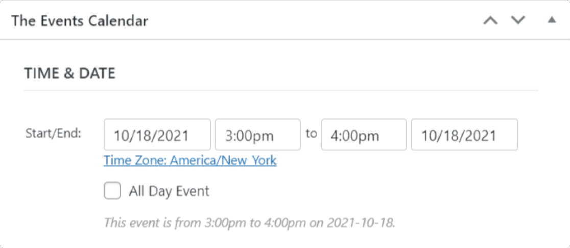Click empty header space beside the panel title
This screenshot has height=248, width=570.
coord(306,21)
